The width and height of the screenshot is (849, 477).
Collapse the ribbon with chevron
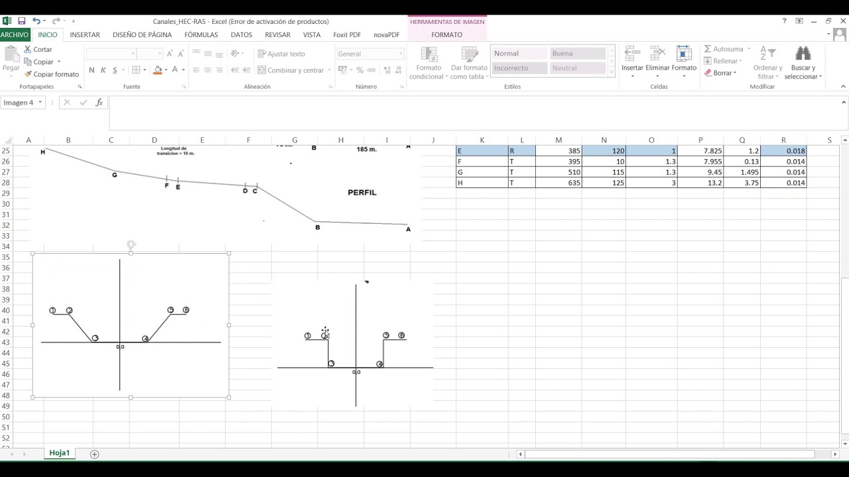(x=843, y=86)
